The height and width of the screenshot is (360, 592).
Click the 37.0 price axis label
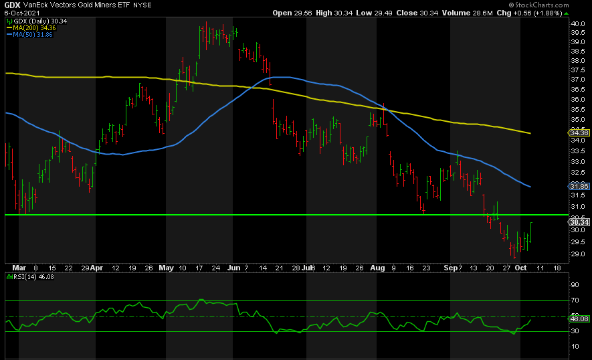(578, 80)
